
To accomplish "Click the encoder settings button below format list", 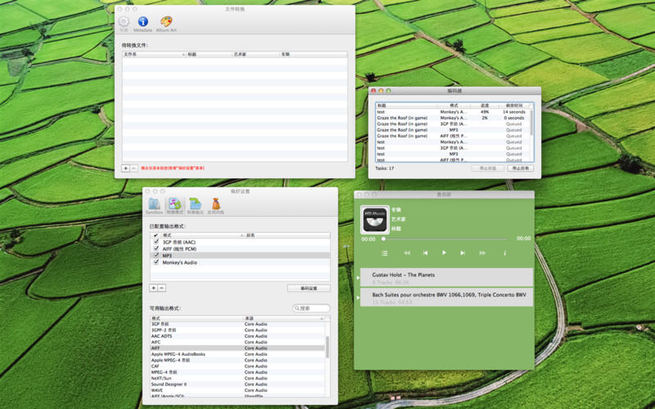I will 309,288.
